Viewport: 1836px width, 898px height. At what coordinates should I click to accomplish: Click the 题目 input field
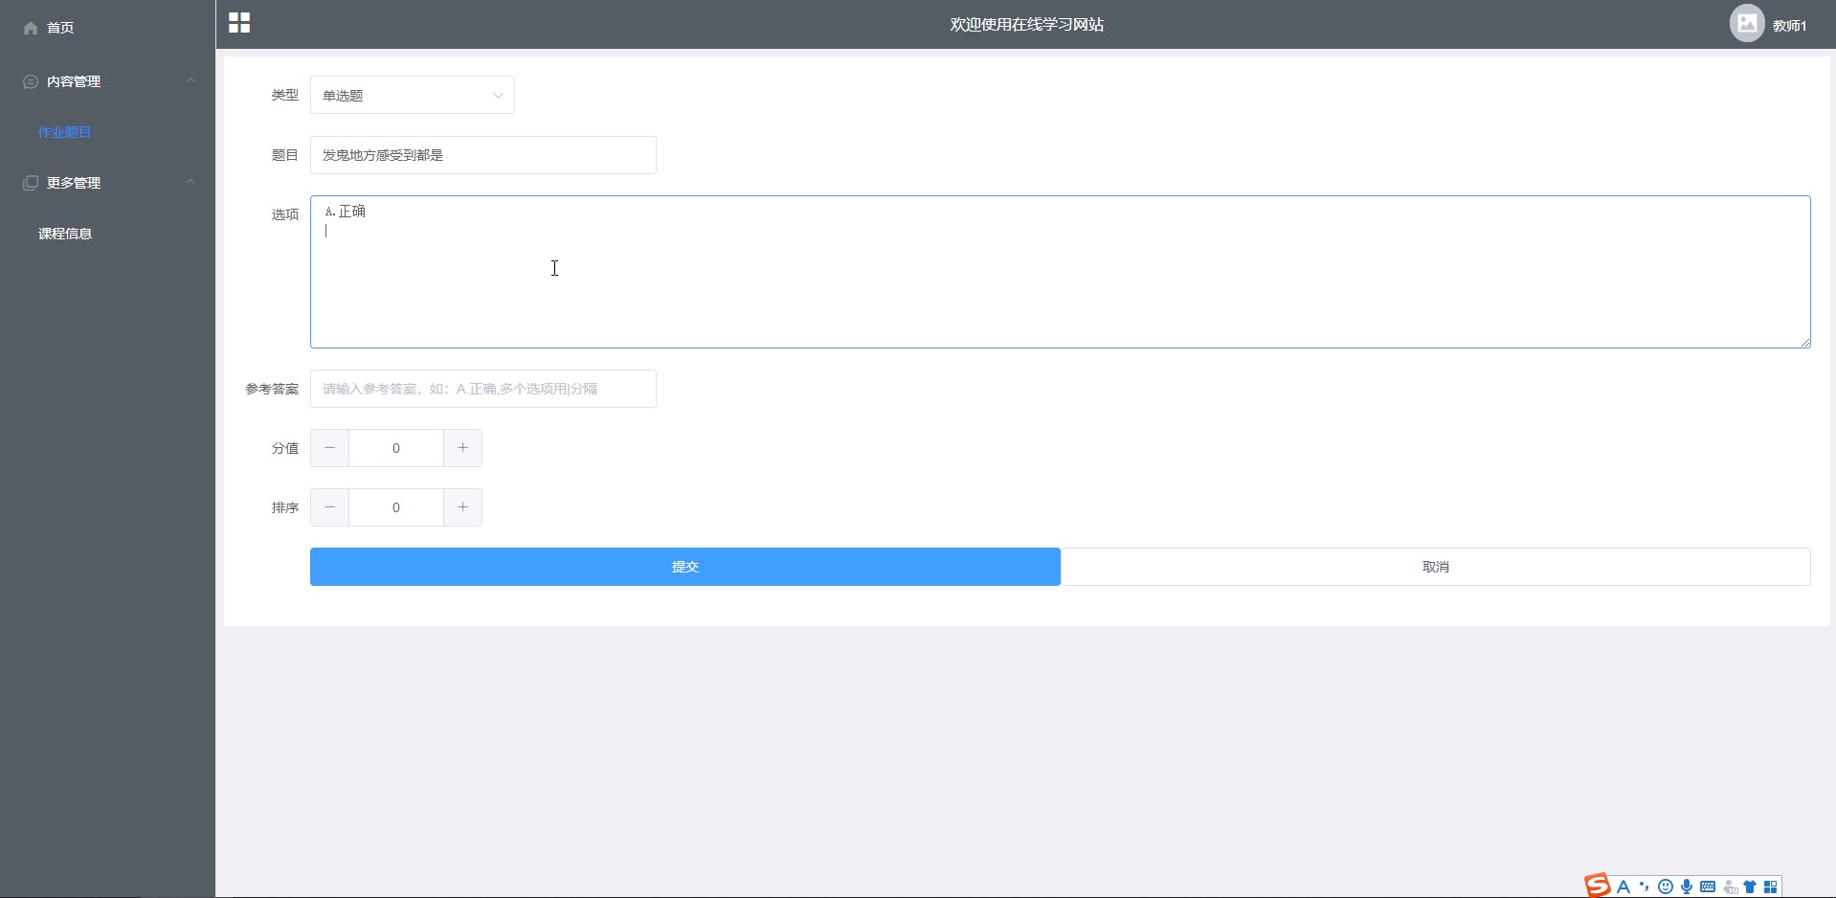(x=483, y=155)
